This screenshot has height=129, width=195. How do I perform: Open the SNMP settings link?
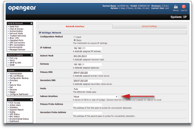(x=12, y=65)
